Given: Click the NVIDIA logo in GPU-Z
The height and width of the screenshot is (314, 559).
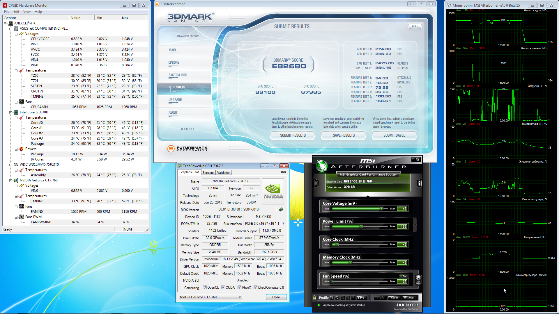Looking at the screenshot, I should pyautogui.click(x=273, y=191).
